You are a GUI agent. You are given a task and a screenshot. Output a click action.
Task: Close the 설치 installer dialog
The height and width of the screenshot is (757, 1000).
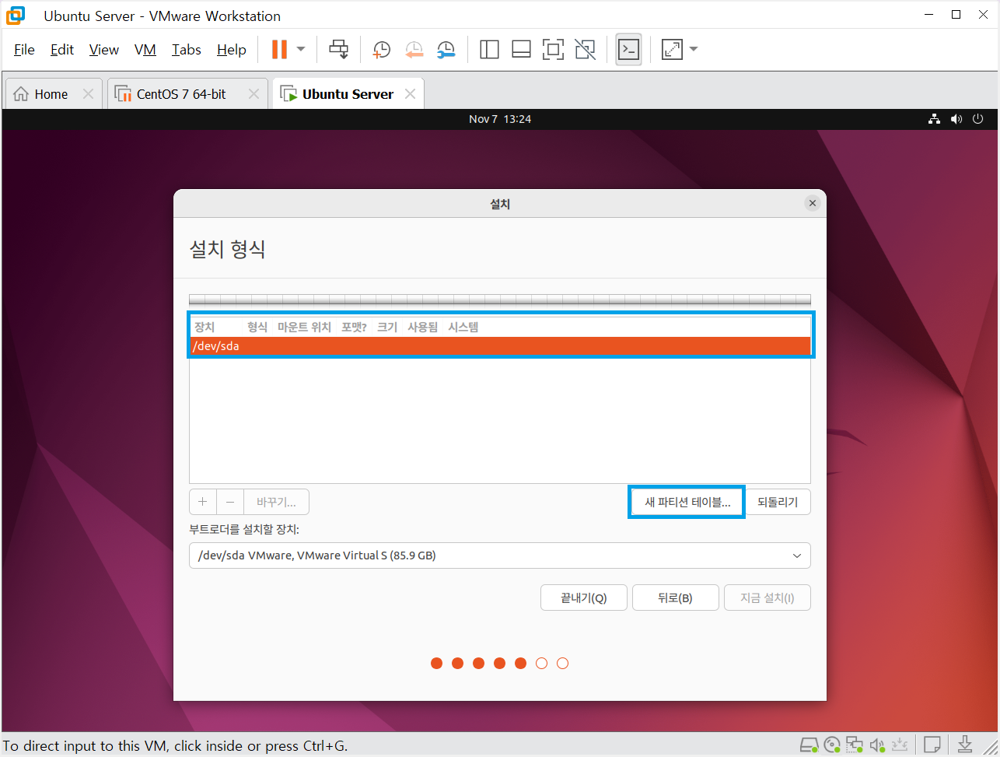pos(813,203)
